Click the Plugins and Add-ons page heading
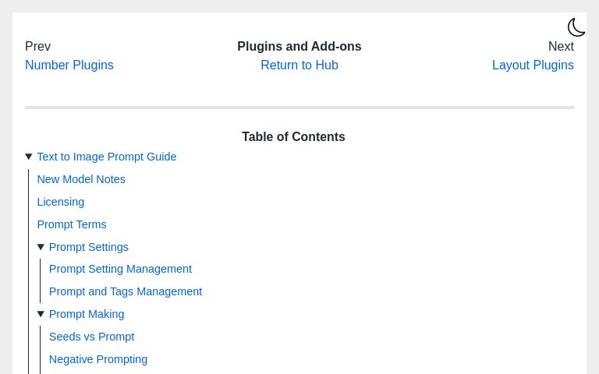Viewport: 599px width, 374px height. click(299, 46)
